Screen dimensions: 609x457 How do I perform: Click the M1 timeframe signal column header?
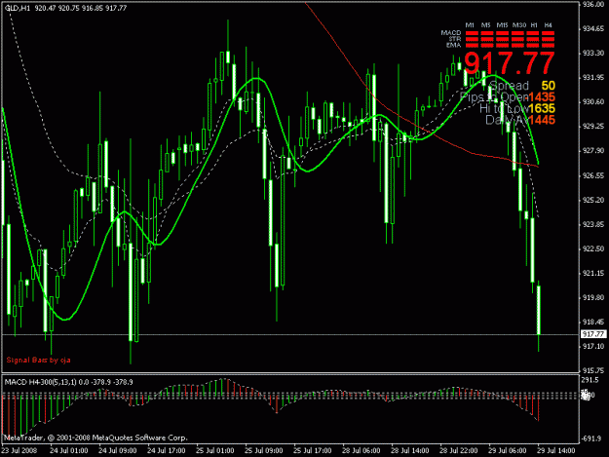pyautogui.click(x=470, y=25)
